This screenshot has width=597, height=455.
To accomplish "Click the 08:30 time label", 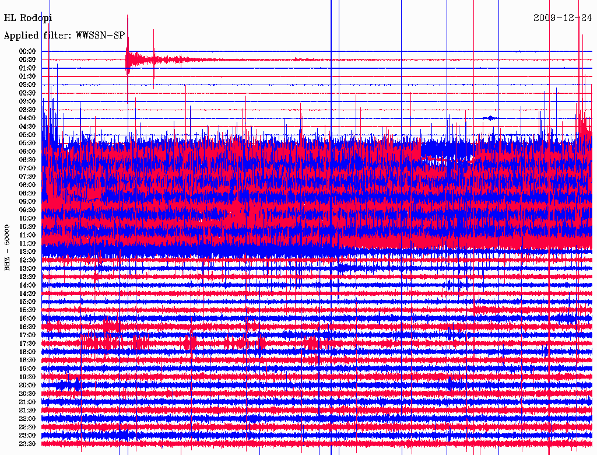I will (x=27, y=193).
